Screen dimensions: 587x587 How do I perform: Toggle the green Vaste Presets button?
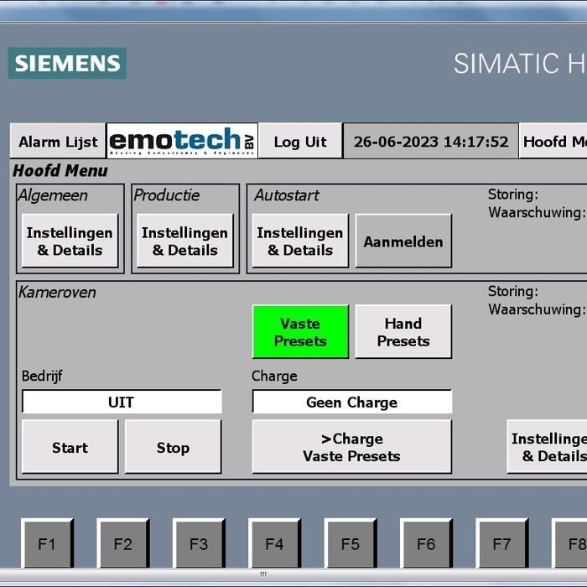tap(300, 332)
